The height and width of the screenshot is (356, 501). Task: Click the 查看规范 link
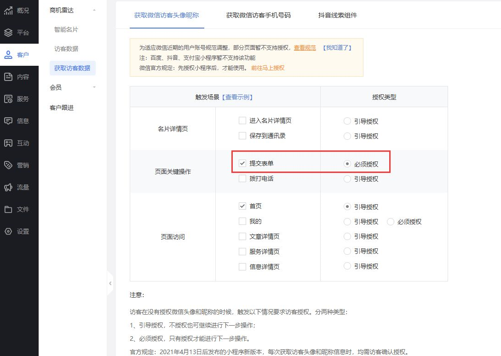pyautogui.click(x=305, y=48)
